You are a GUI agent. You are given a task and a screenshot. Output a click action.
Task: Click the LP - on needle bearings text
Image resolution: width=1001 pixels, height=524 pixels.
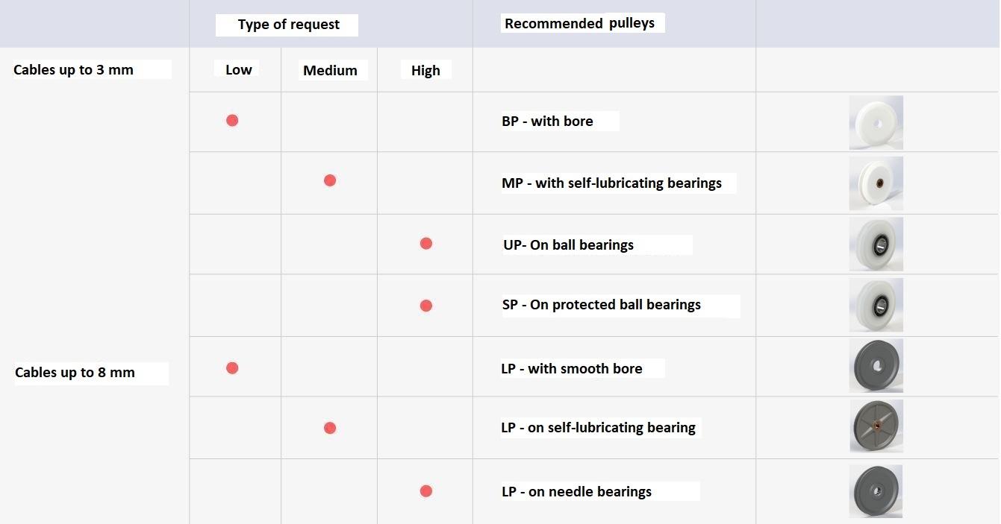(576, 491)
